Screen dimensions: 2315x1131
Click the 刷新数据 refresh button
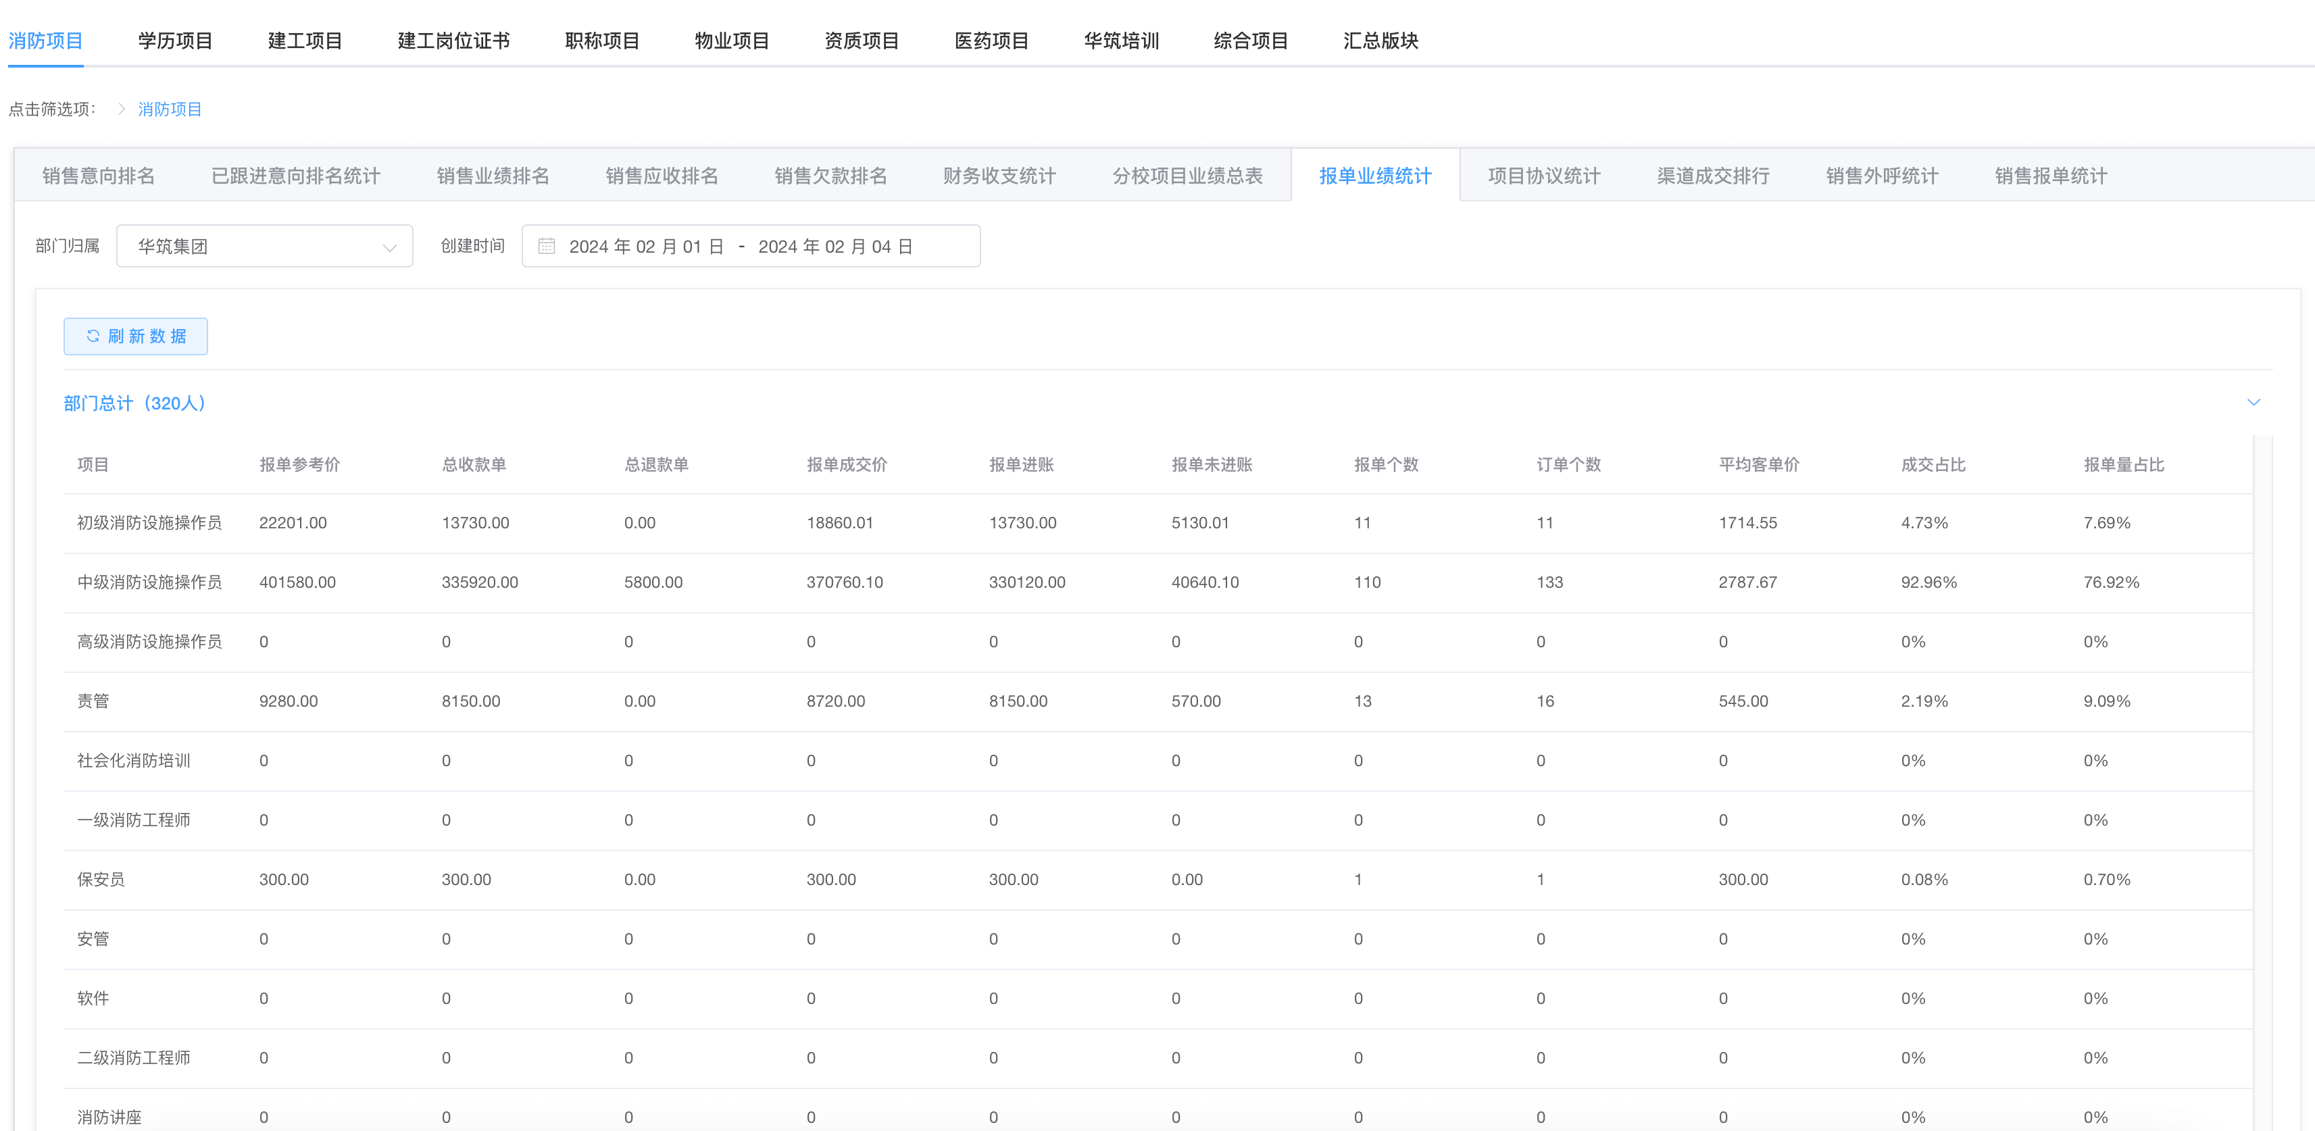pos(136,336)
